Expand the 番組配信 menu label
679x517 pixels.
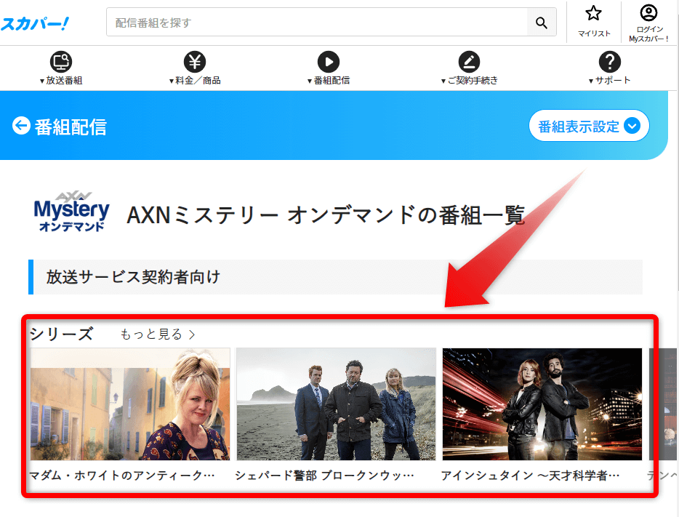pos(329,81)
